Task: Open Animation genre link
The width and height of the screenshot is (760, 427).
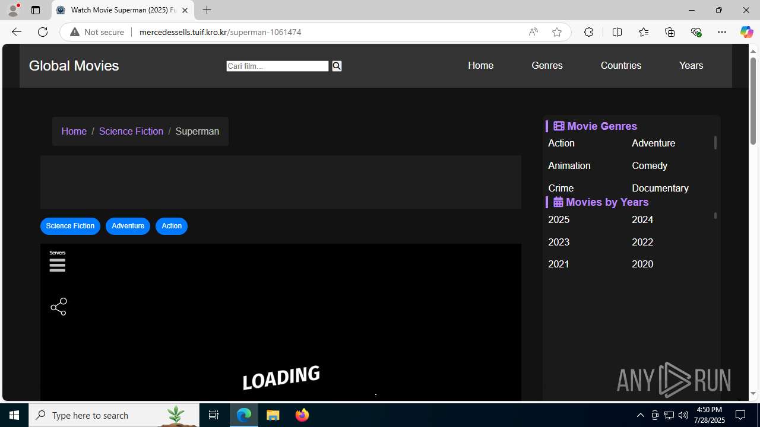Action: [x=569, y=165]
